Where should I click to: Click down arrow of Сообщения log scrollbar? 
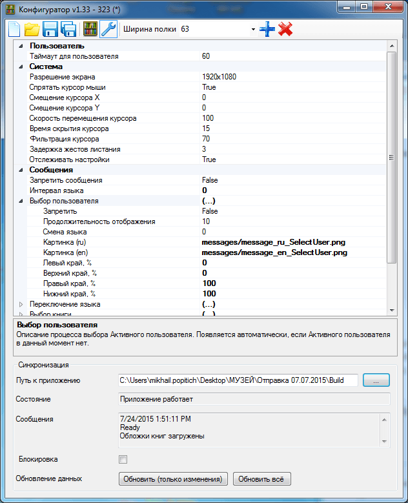384,442
